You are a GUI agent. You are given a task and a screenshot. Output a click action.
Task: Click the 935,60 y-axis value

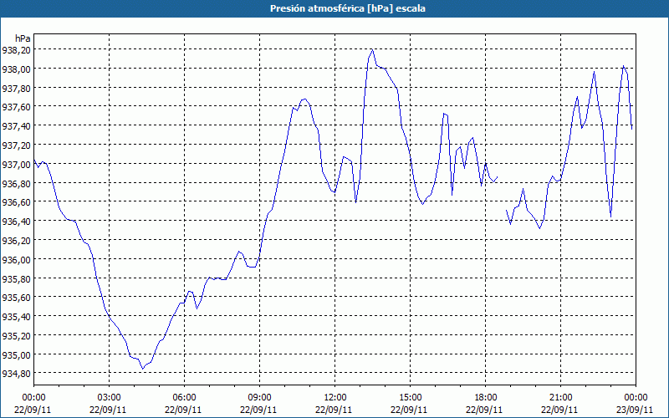16,298
